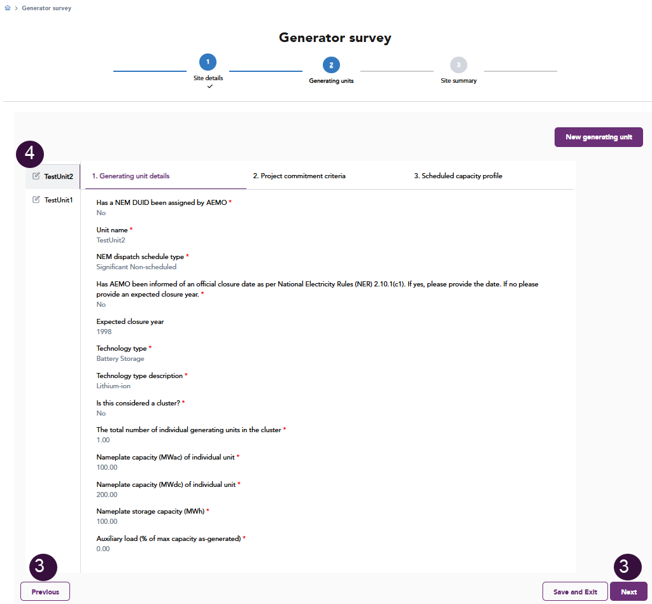Select TestUnit2 in the unit list

tap(59, 176)
